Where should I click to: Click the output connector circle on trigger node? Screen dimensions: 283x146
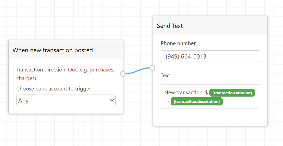[123, 74]
